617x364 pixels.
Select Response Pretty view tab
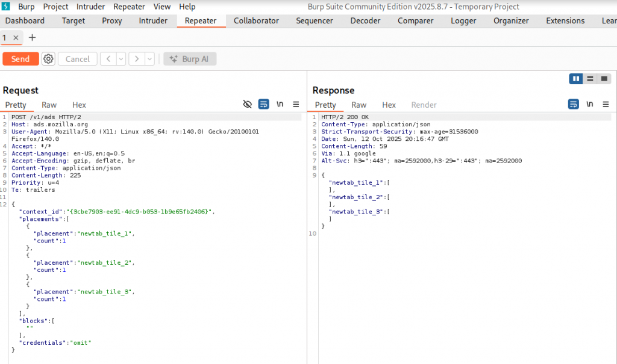pos(325,105)
